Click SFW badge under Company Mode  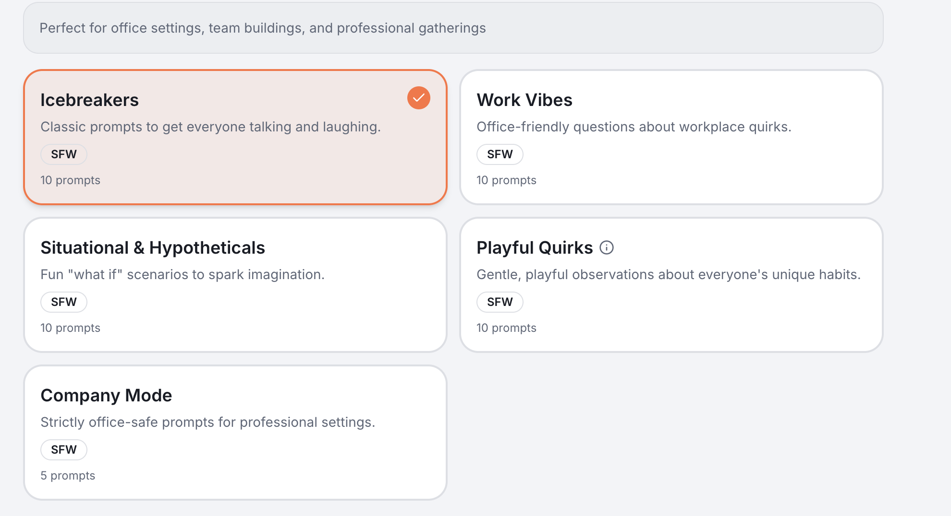(64, 450)
